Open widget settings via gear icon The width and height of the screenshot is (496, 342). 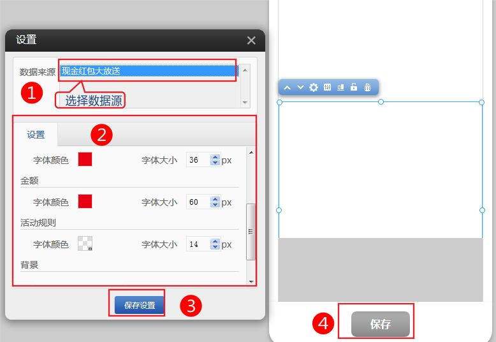(x=313, y=87)
